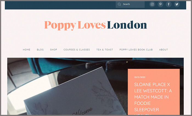This screenshot has height=116, width=192.
Task: Open the Pinterest profile icon
Action: (x=160, y=4)
